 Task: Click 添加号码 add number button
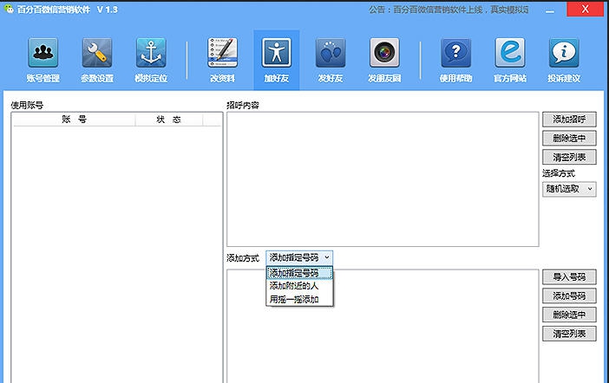pyautogui.click(x=569, y=295)
